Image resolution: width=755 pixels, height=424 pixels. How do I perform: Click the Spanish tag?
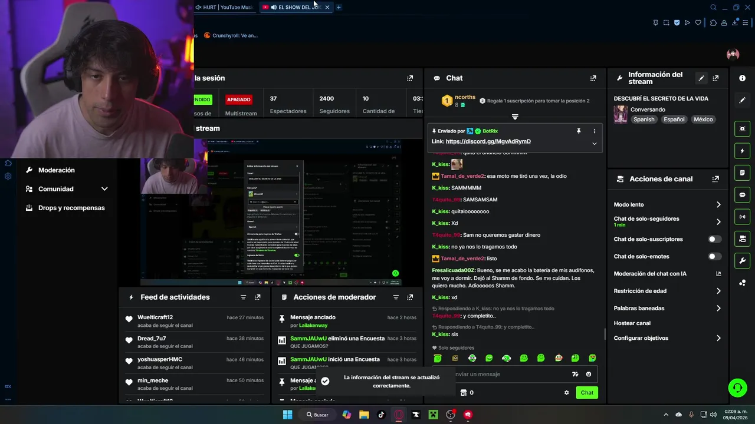pyautogui.click(x=644, y=120)
